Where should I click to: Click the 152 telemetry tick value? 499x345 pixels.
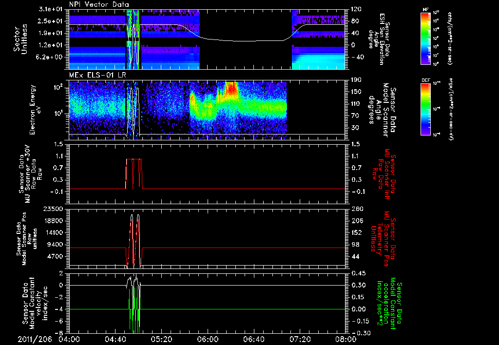pyautogui.click(x=357, y=233)
